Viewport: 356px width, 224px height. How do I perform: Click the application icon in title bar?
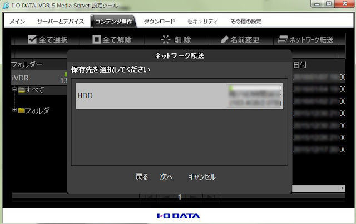6,6
